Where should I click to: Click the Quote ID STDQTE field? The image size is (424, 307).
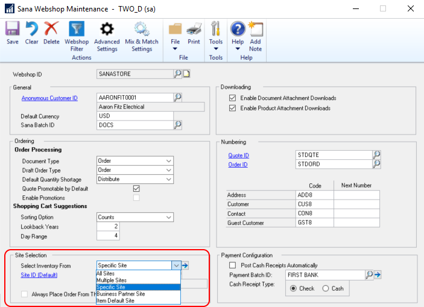click(x=334, y=155)
